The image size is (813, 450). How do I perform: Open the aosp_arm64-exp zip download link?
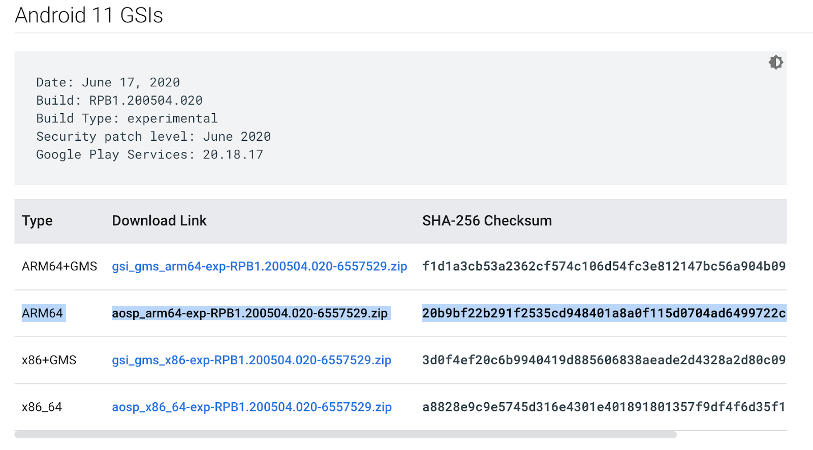(x=249, y=313)
